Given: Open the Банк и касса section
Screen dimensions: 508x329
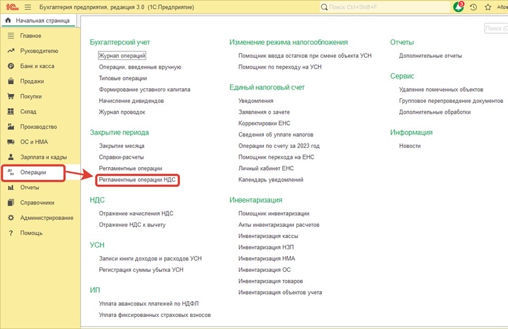Looking at the screenshot, I should coord(37,66).
